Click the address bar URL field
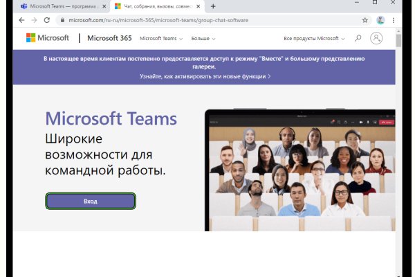 [207, 20]
